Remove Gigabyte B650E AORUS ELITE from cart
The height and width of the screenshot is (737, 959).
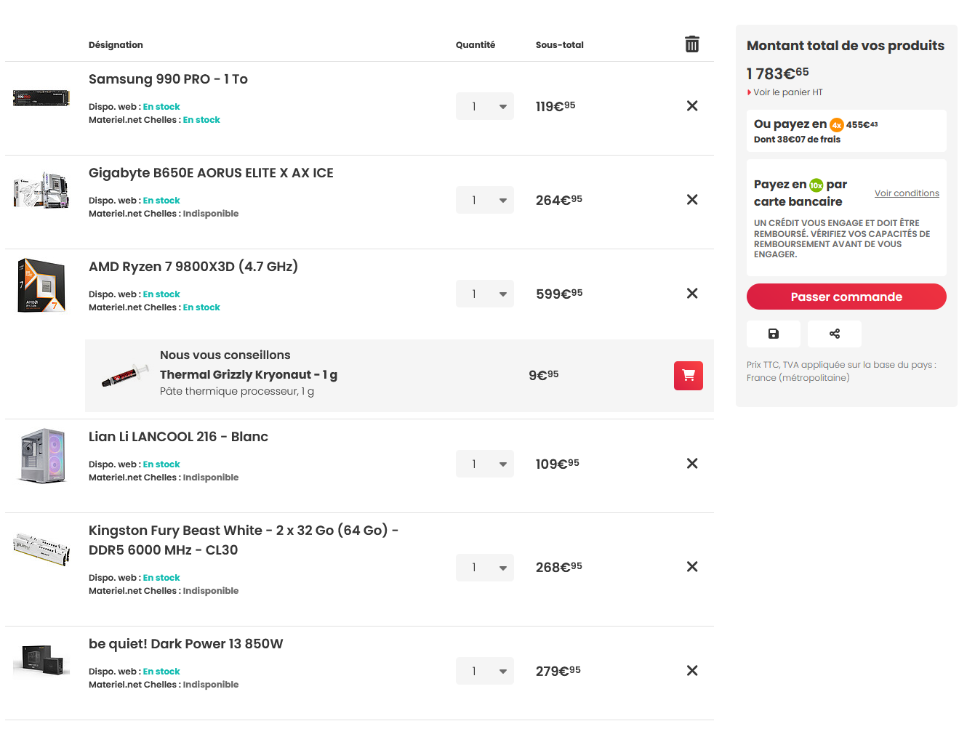point(692,200)
